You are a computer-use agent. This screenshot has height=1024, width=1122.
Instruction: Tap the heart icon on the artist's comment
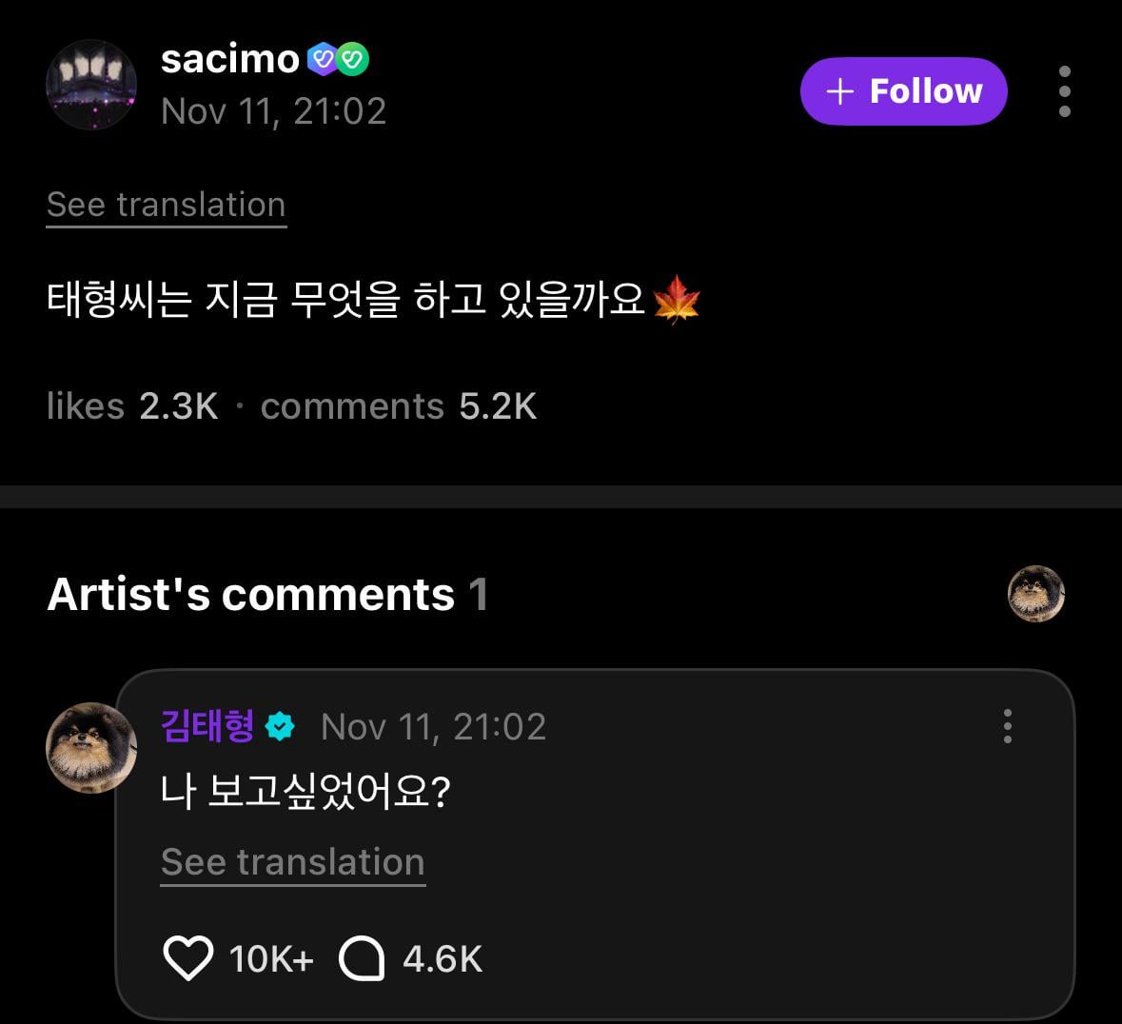pyautogui.click(x=188, y=957)
